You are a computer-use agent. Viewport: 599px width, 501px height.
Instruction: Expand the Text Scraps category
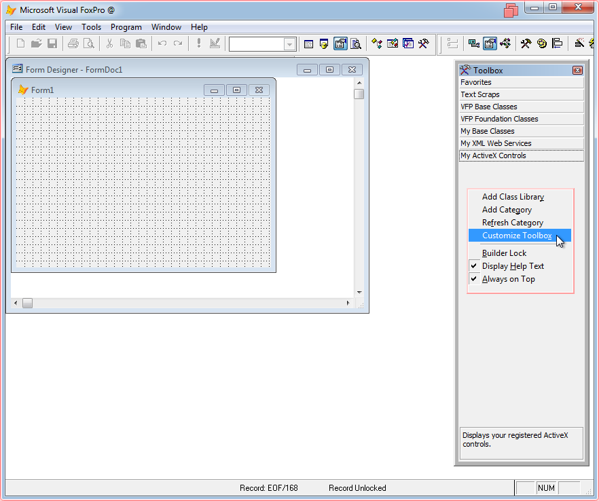[x=522, y=95]
